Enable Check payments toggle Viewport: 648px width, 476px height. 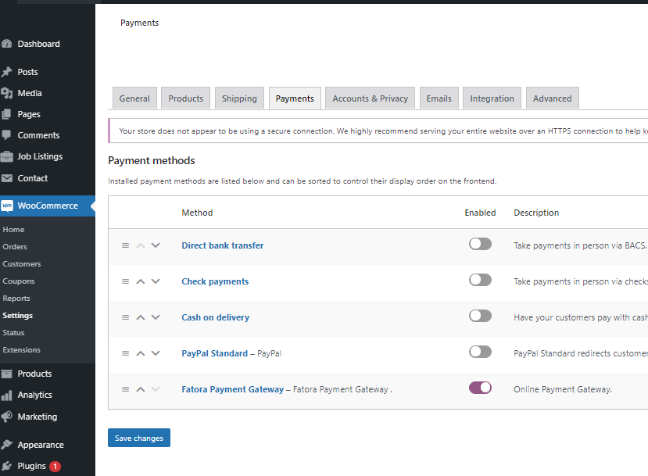(x=480, y=280)
